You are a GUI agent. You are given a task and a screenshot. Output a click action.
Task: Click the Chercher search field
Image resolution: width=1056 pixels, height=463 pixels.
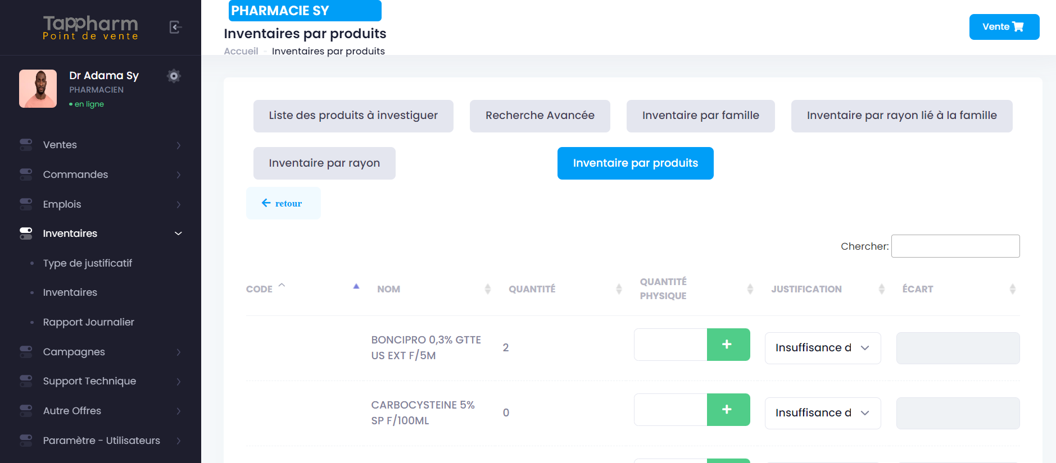(955, 246)
